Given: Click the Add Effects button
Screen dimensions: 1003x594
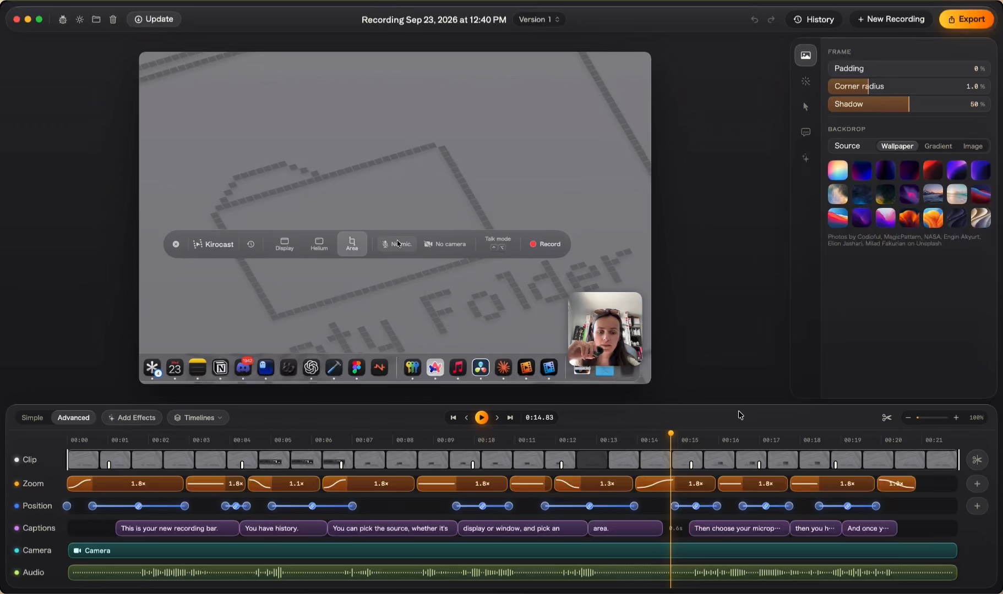Looking at the screenshot, I should pyautogui.click(x=132, y=417).
